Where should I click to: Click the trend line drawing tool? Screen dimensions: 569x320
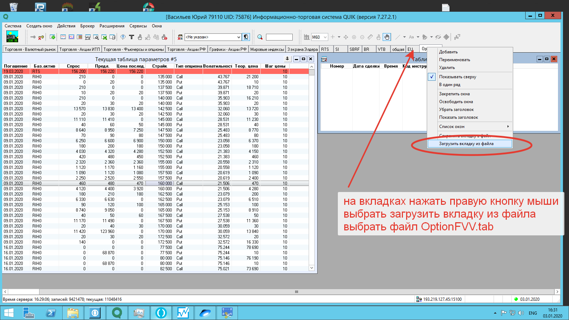(x=398, y=37)
